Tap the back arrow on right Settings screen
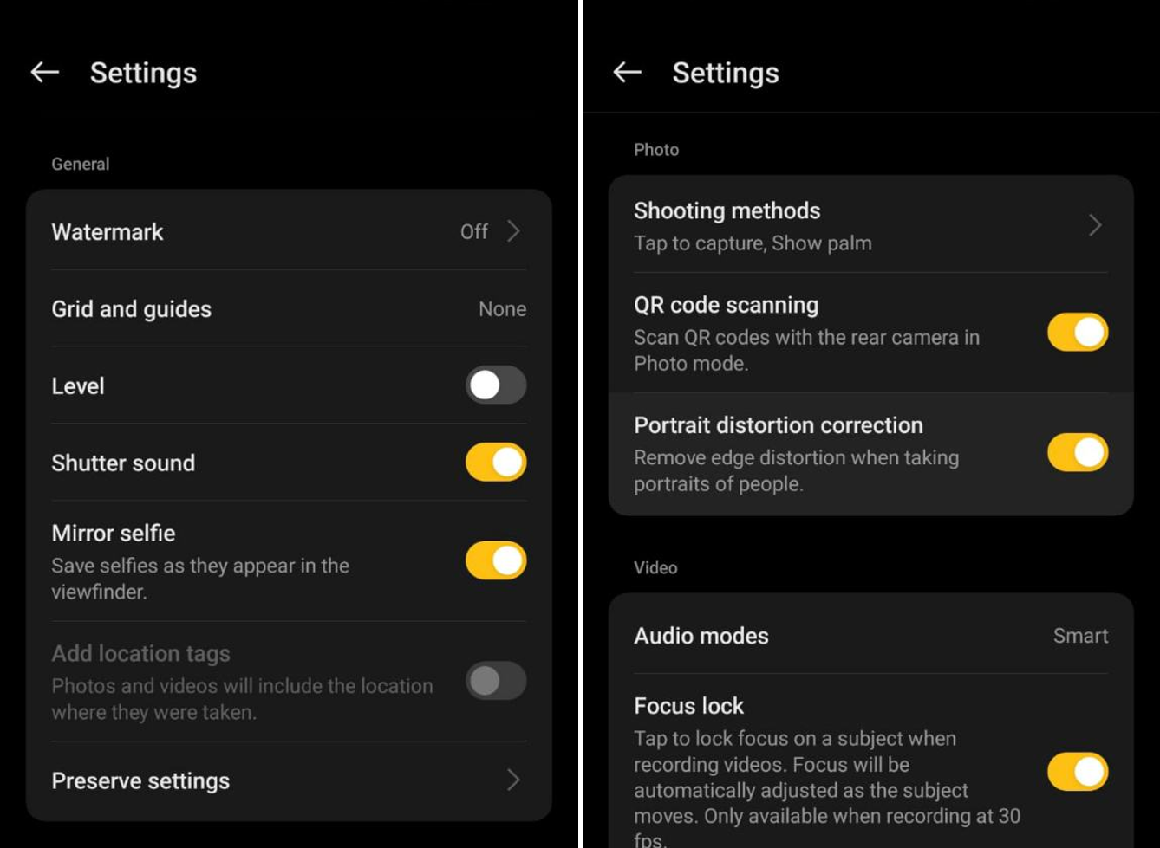1160x848 pixels. (628, 73)
